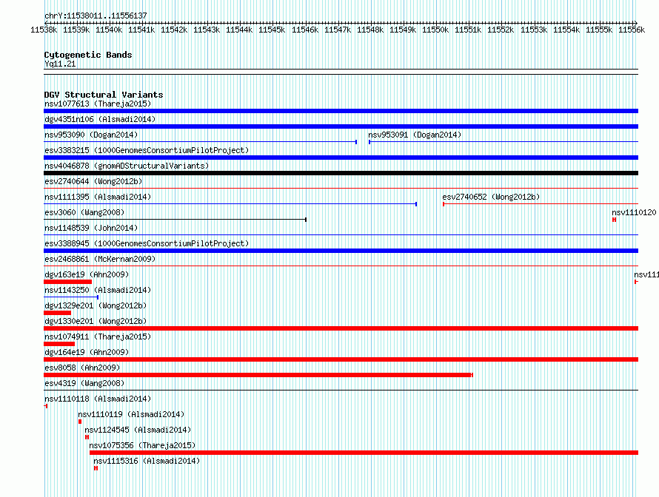
Task: Select the esv4319 (Wang2008) label
Action: 84,383
